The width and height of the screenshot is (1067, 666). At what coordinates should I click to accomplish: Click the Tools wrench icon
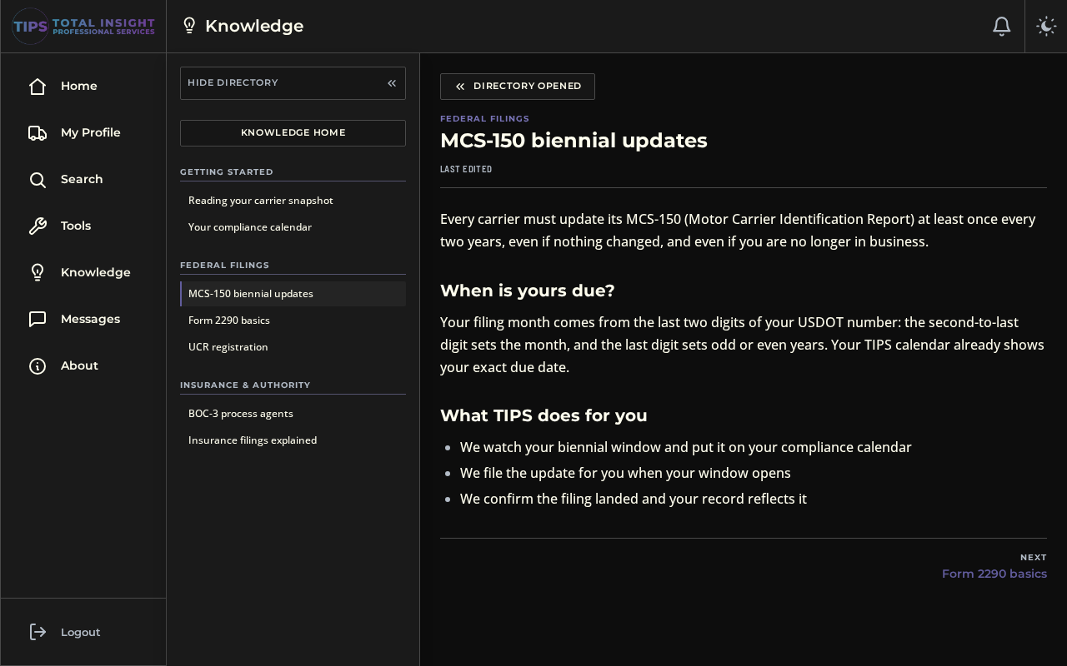[x=38, y=226]
